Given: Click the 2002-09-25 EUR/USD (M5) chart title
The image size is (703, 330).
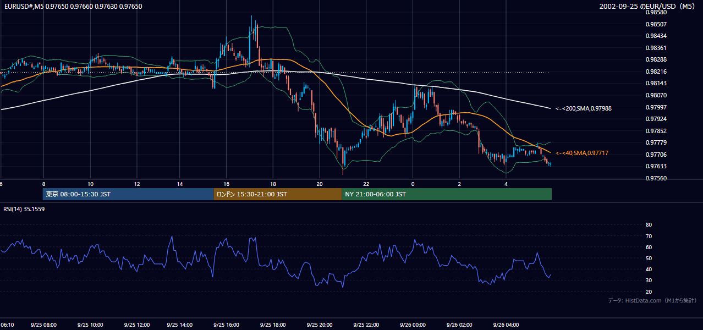Looking at the screenshot, I should (647, 6).
